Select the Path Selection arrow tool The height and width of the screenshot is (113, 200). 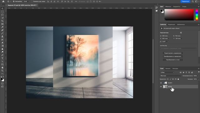click(x=2, y=62)
